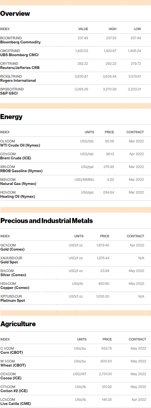Screen dimensions: 151x408
Task: Open Corn (CBOT) futures link
Action: (x=12, y=353)
